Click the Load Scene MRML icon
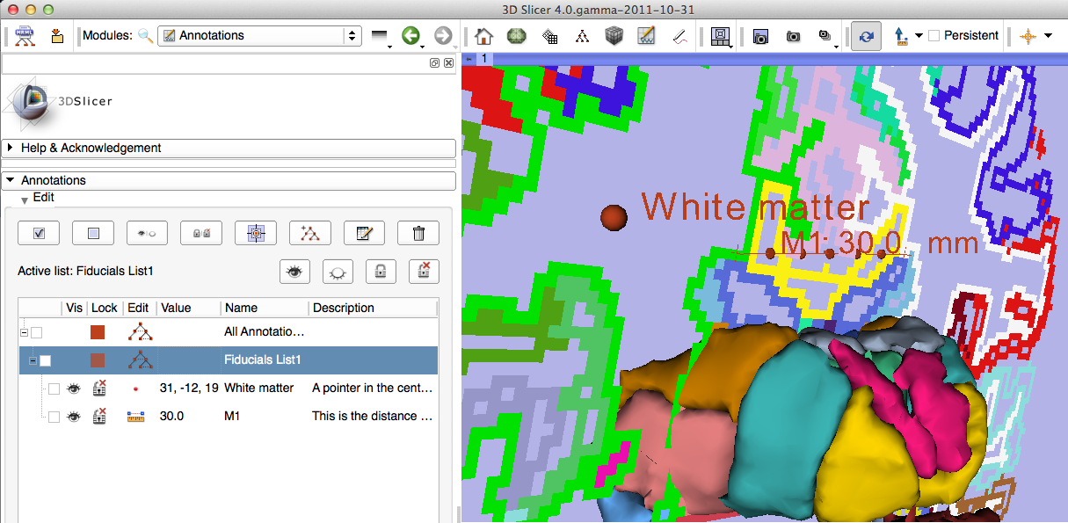This screenshot has height=523, width=1068. (x=23, y=36)
